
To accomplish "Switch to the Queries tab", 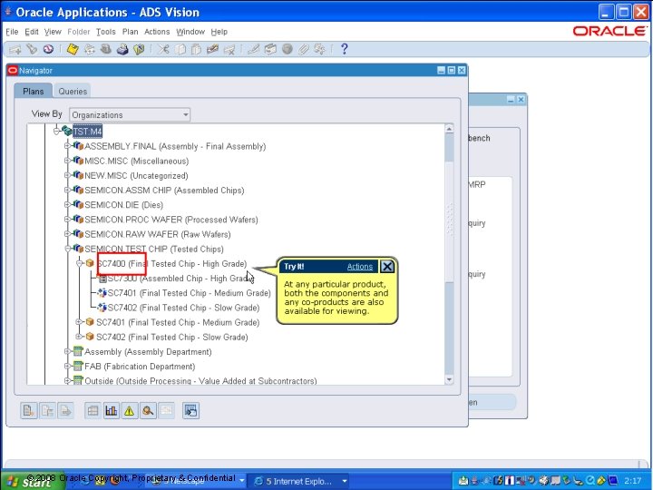I will click(73, 92).
